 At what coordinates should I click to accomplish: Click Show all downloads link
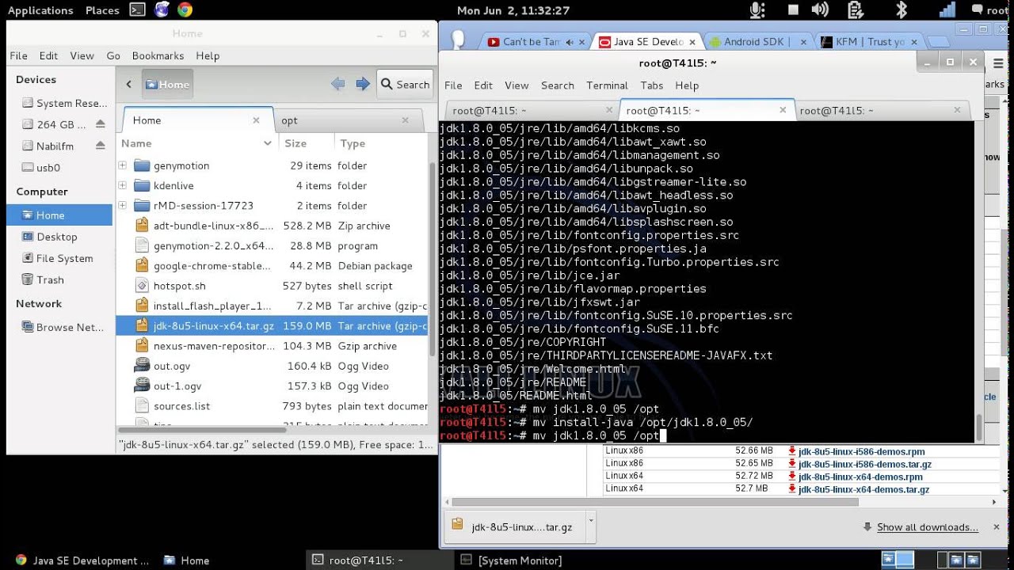pos(927,527)
